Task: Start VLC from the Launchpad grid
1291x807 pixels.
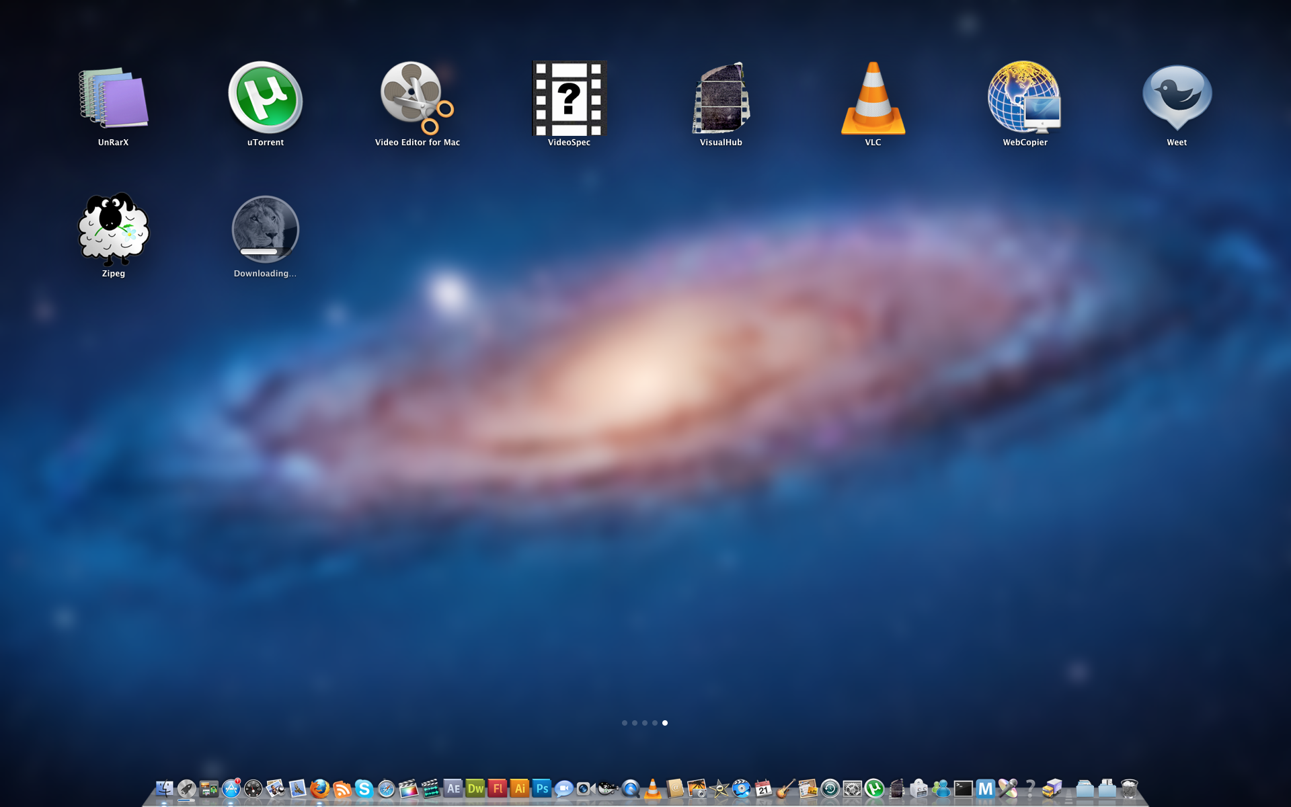Action: point(873,98)
